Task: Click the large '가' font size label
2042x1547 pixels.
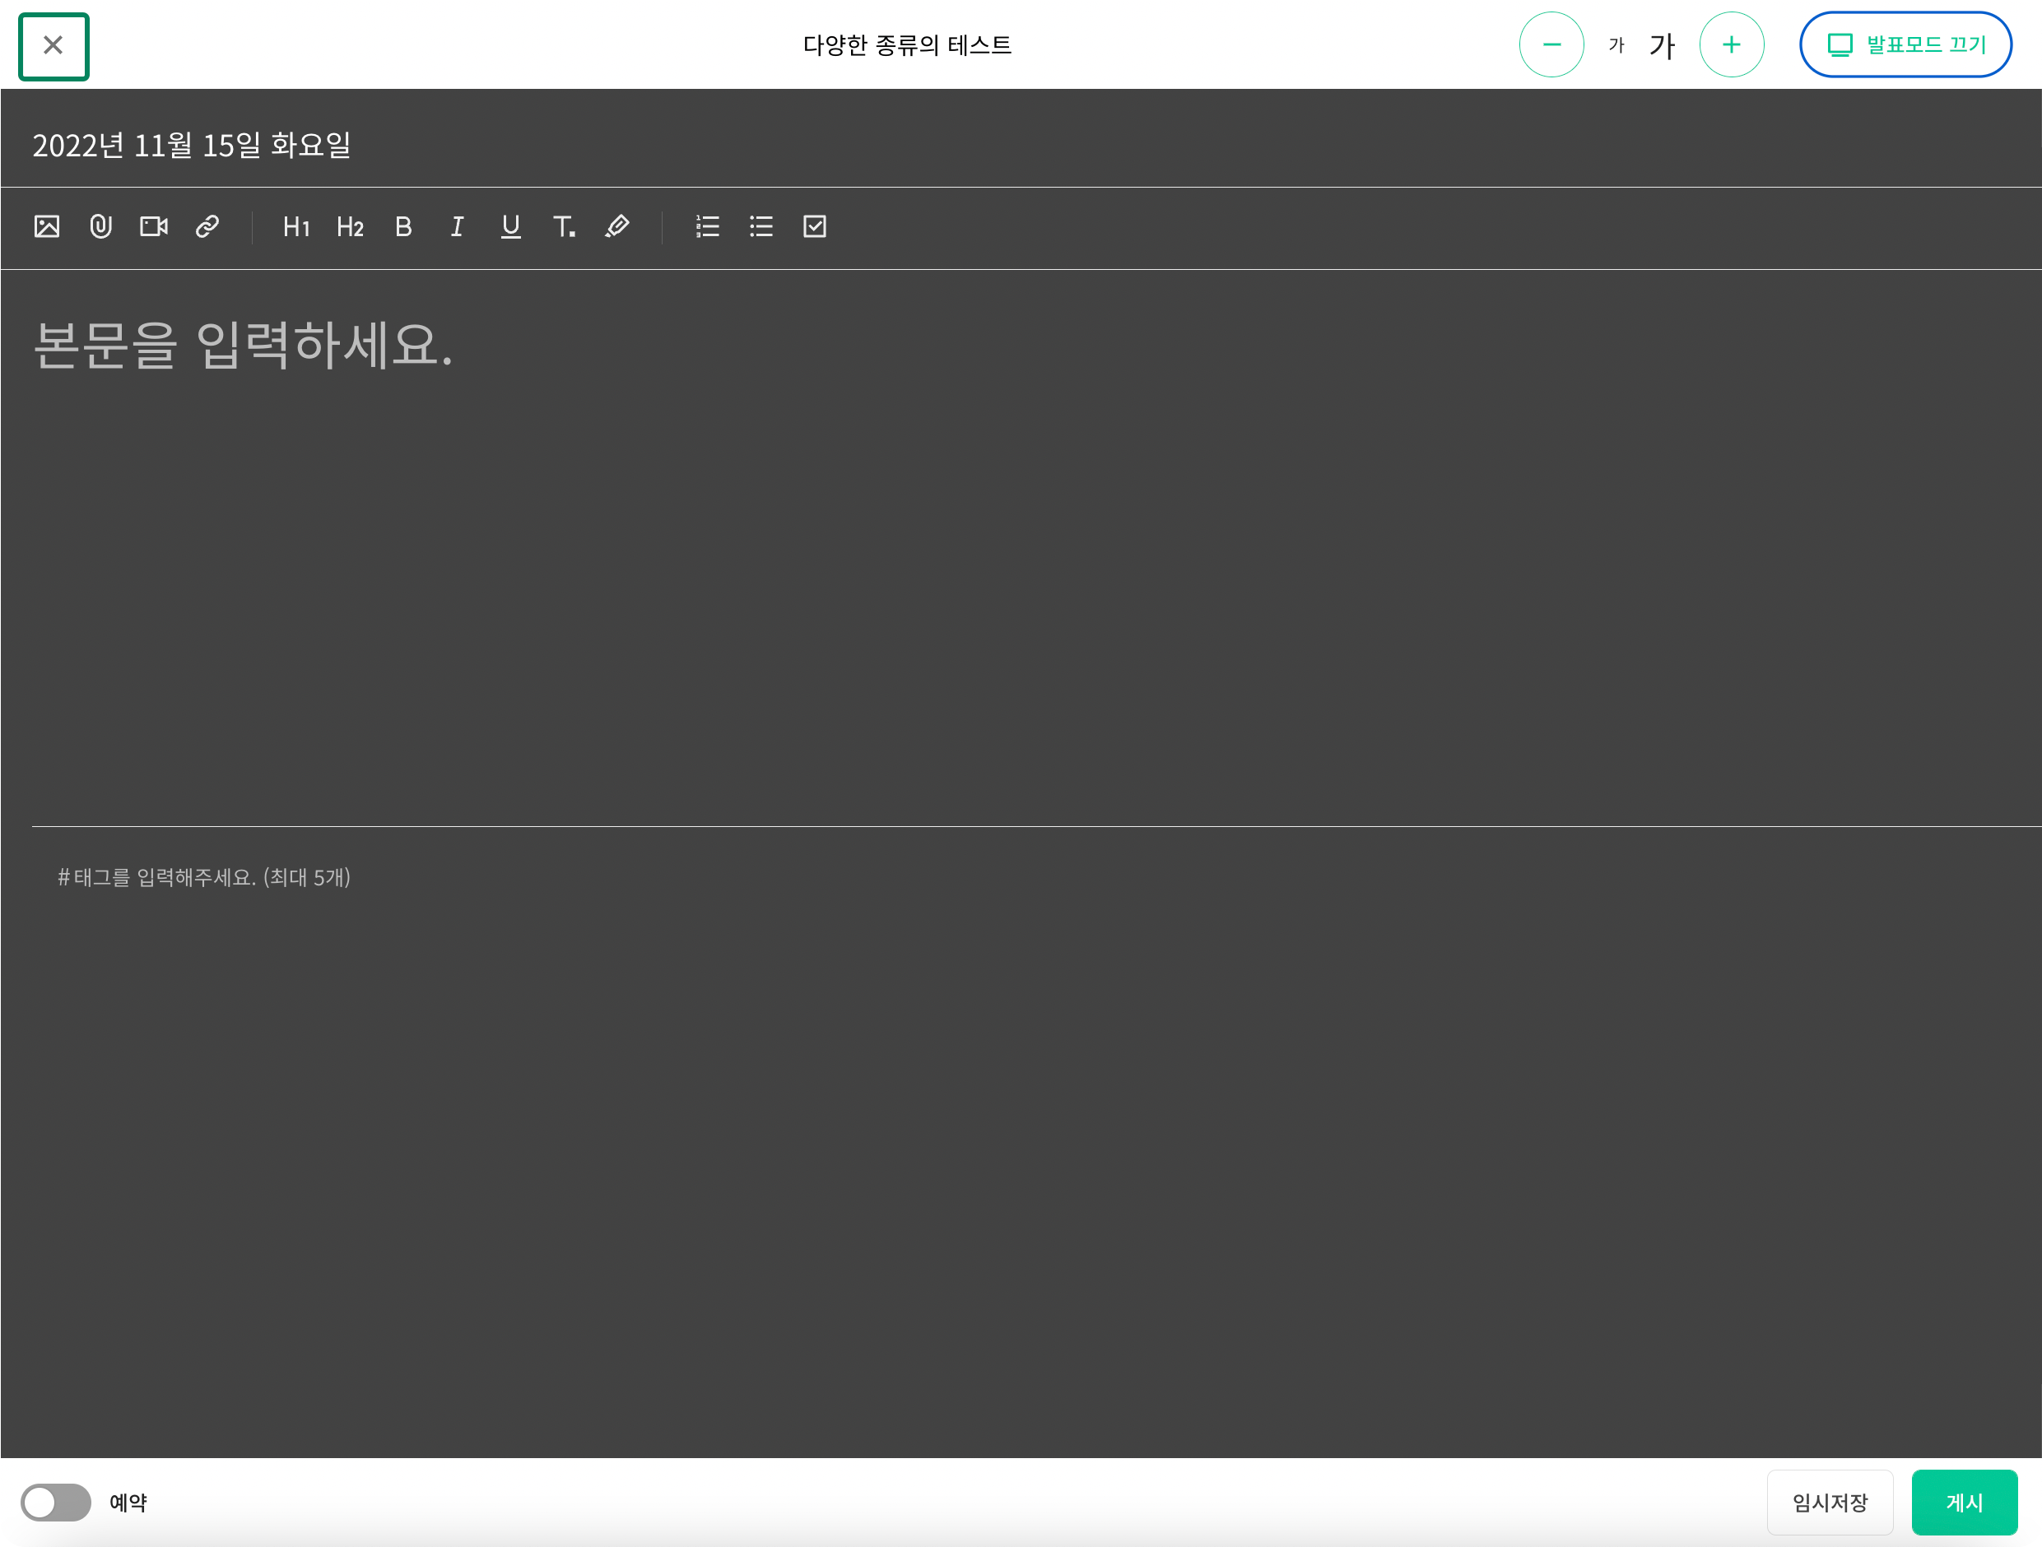Action: pyautogui.click(x=1662, y=45)
